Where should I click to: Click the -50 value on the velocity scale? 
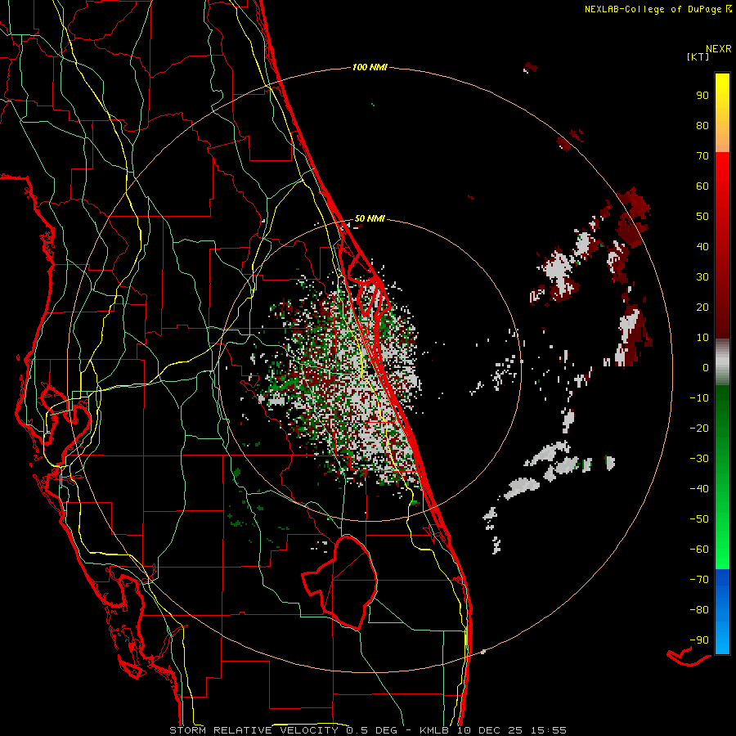(699, 519)
